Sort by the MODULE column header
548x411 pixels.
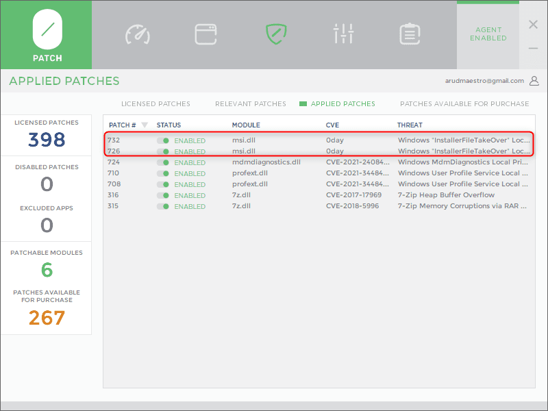pos(246,125)
